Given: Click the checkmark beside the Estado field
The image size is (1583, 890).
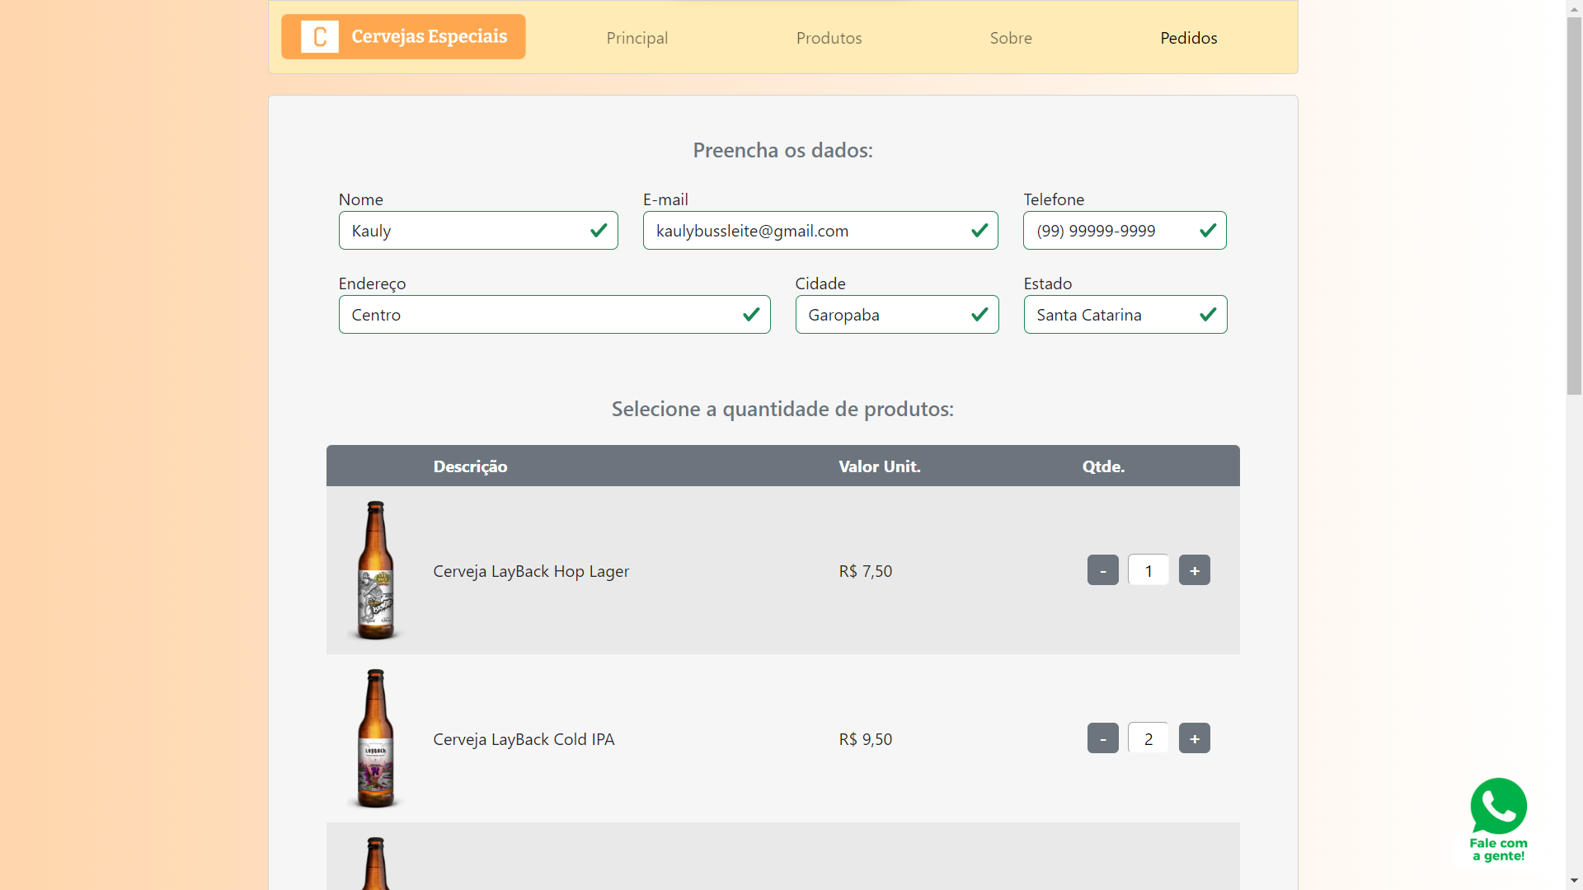Looking at the screenshot, I should tap(1207, 314).
